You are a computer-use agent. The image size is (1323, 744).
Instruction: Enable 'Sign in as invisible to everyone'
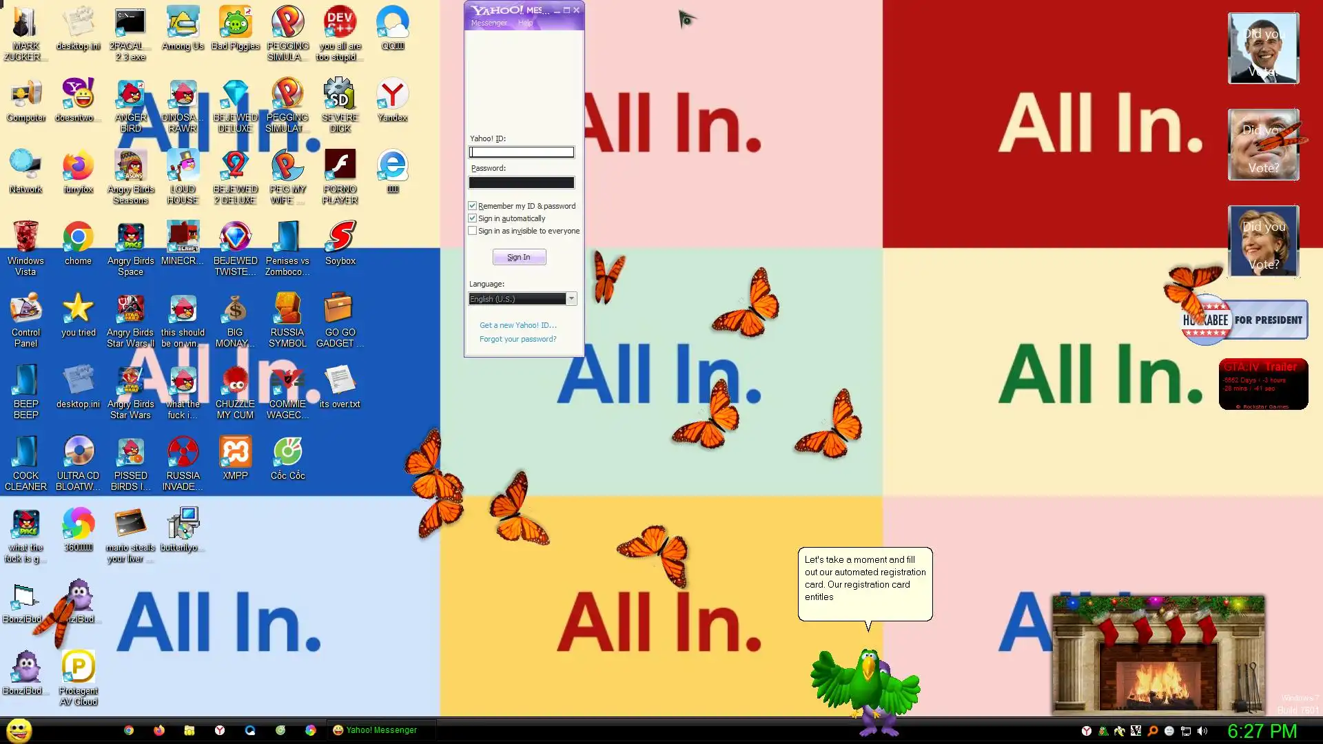pos(473,231)
